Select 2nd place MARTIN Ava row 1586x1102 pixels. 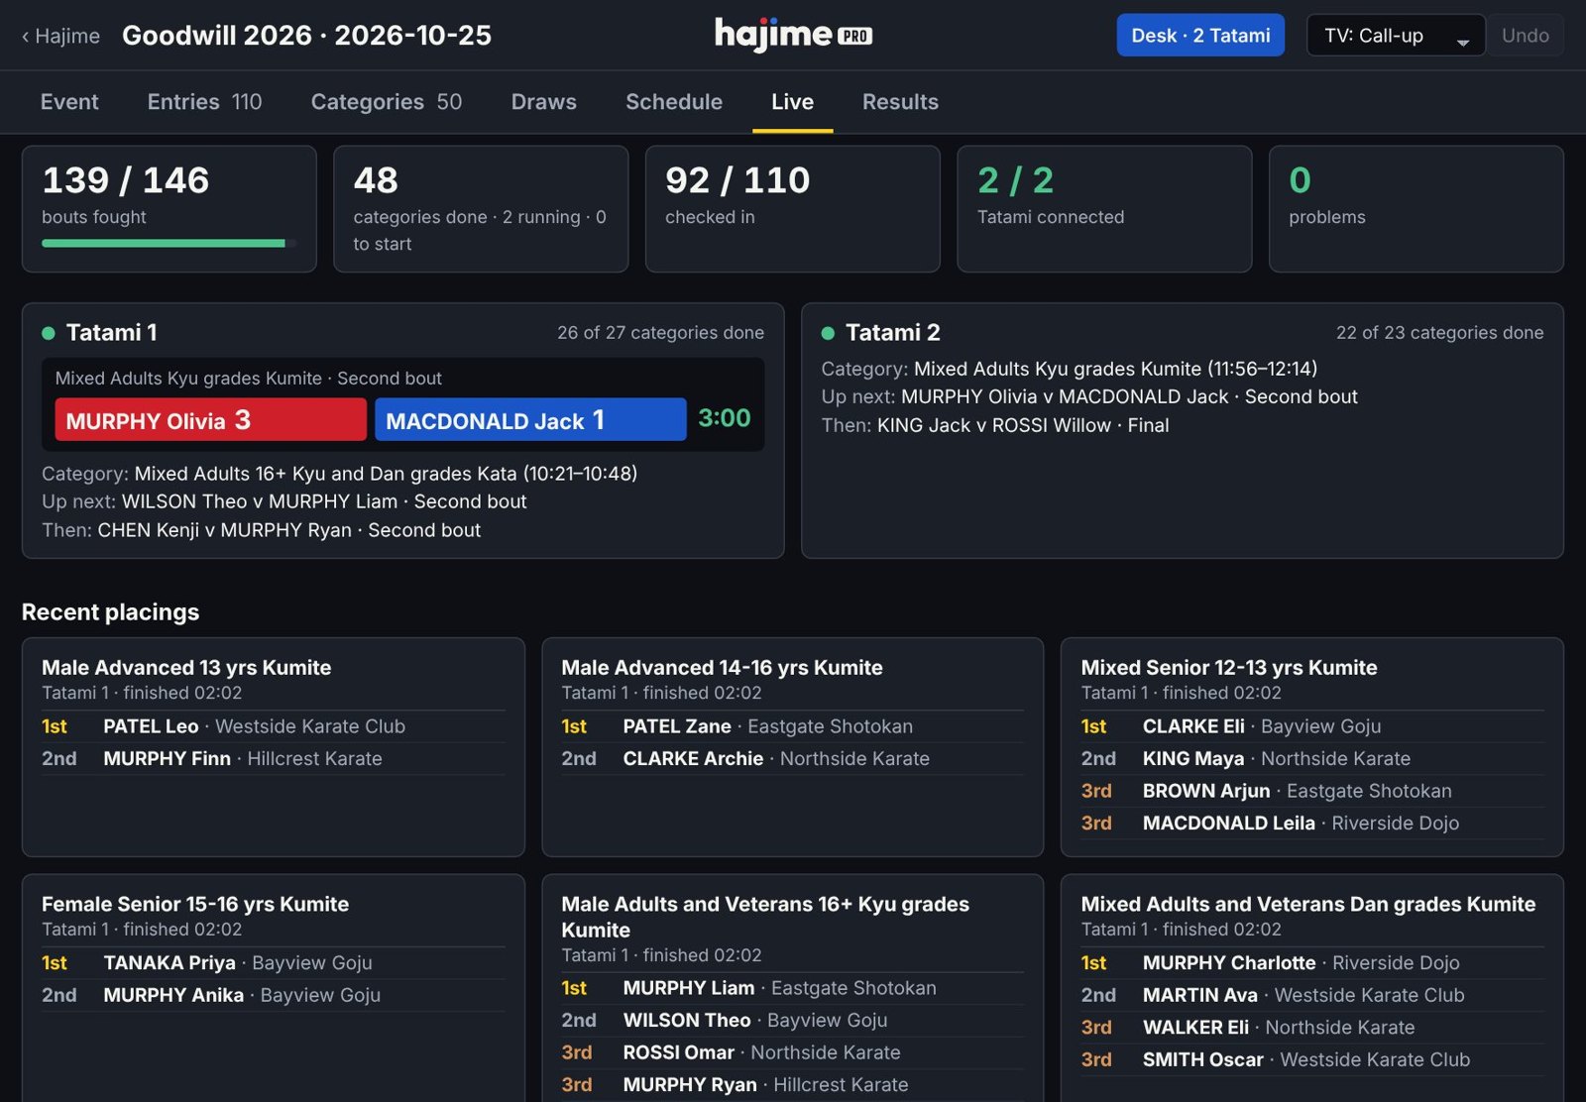click(x=1312, y=995)
